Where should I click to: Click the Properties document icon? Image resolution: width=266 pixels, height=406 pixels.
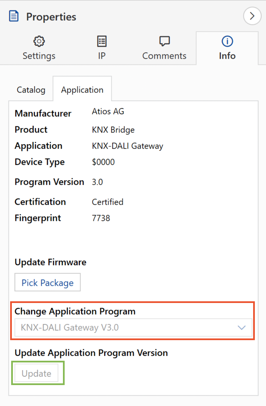click(x=14, y=16)
